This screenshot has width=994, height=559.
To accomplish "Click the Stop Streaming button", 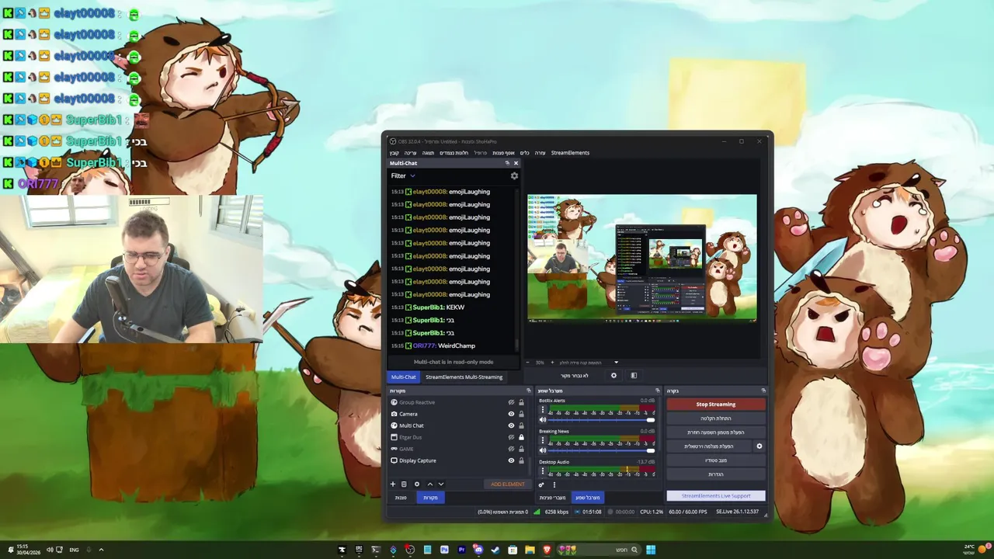I will point(716,404).
